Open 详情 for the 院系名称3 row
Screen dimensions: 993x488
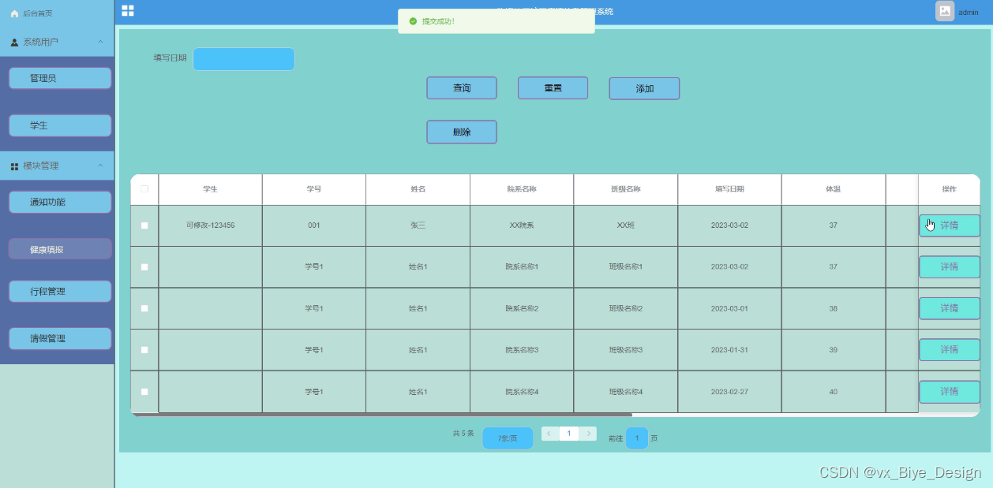pyautogui.click(x=950, y=350)
